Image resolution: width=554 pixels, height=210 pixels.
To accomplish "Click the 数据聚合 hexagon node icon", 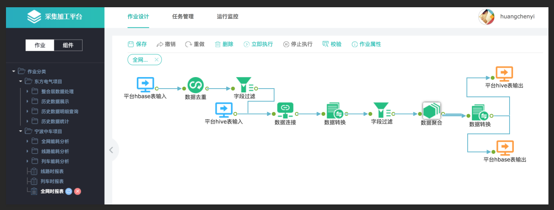I will (x=431, y=111).
